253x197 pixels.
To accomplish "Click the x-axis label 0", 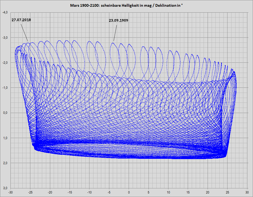I will coord(129,192).
